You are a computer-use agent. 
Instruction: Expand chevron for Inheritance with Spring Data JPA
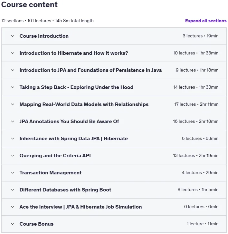[x=13, y=139]
